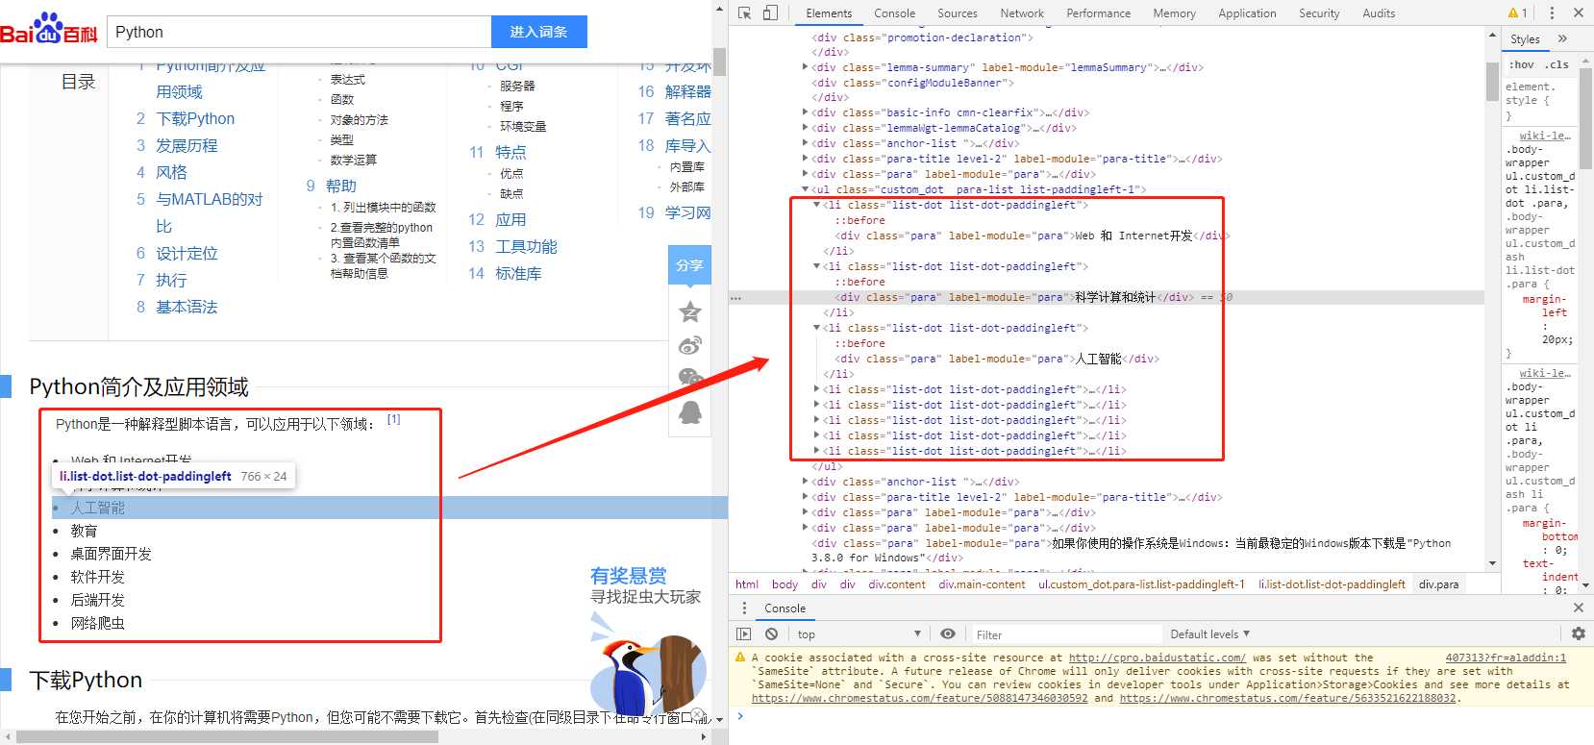Select the 科学计算和统计 div line
The width and height of the screenshot is (1594, 745).
(1106, 297)
